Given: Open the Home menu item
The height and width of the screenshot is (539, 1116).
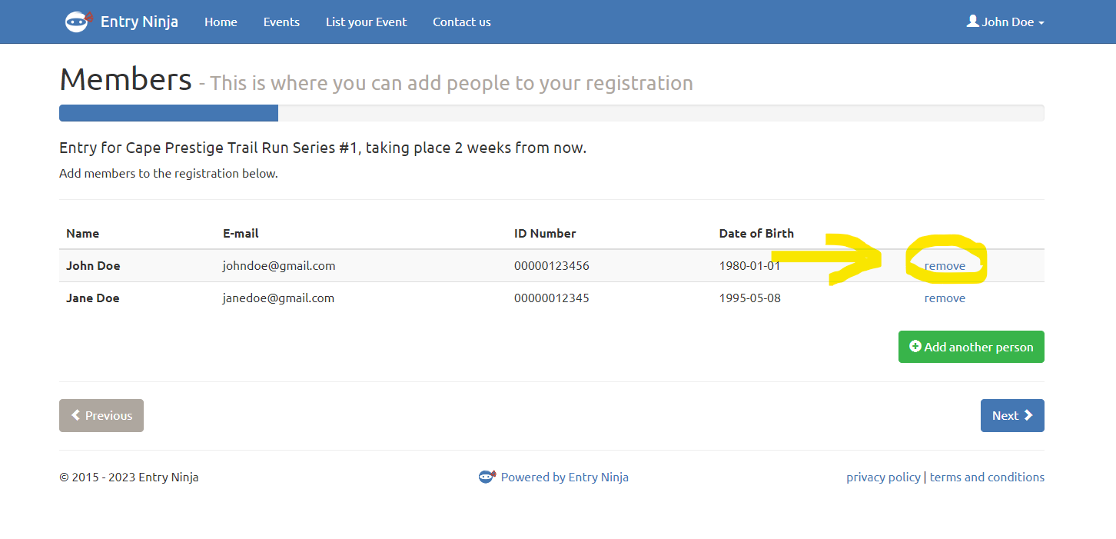Looking at the screenshot, I should tap(221, 22).
